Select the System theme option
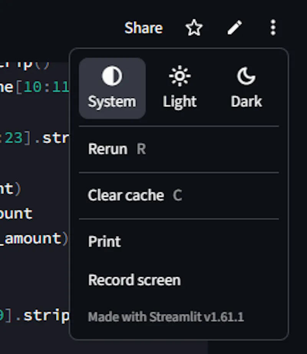 click(112, 88)
